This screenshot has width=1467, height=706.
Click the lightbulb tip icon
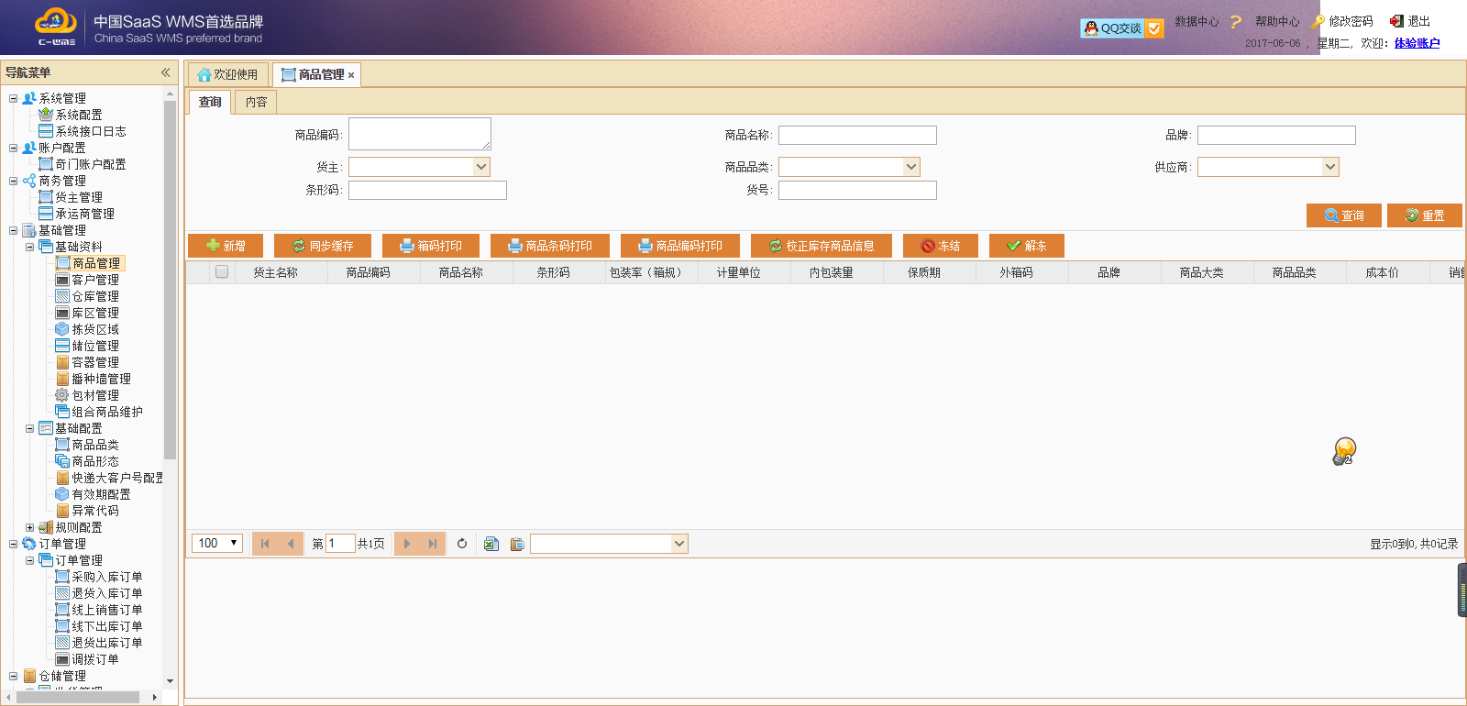pos(1344,451)
